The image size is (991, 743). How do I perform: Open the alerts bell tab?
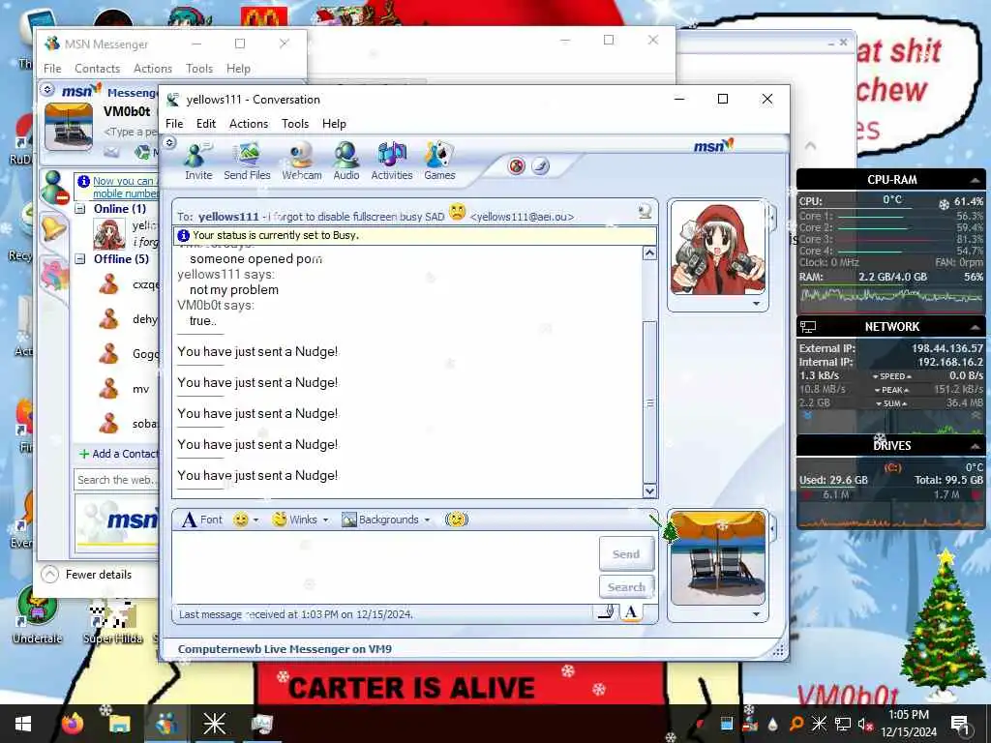(54, 227)
